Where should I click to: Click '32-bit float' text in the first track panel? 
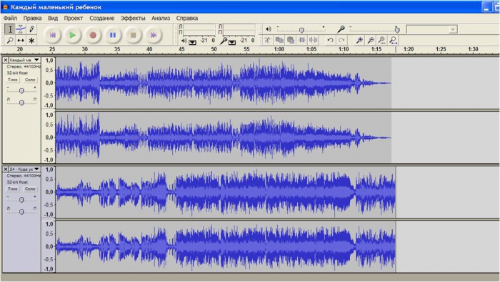click(x=17, y=73)
